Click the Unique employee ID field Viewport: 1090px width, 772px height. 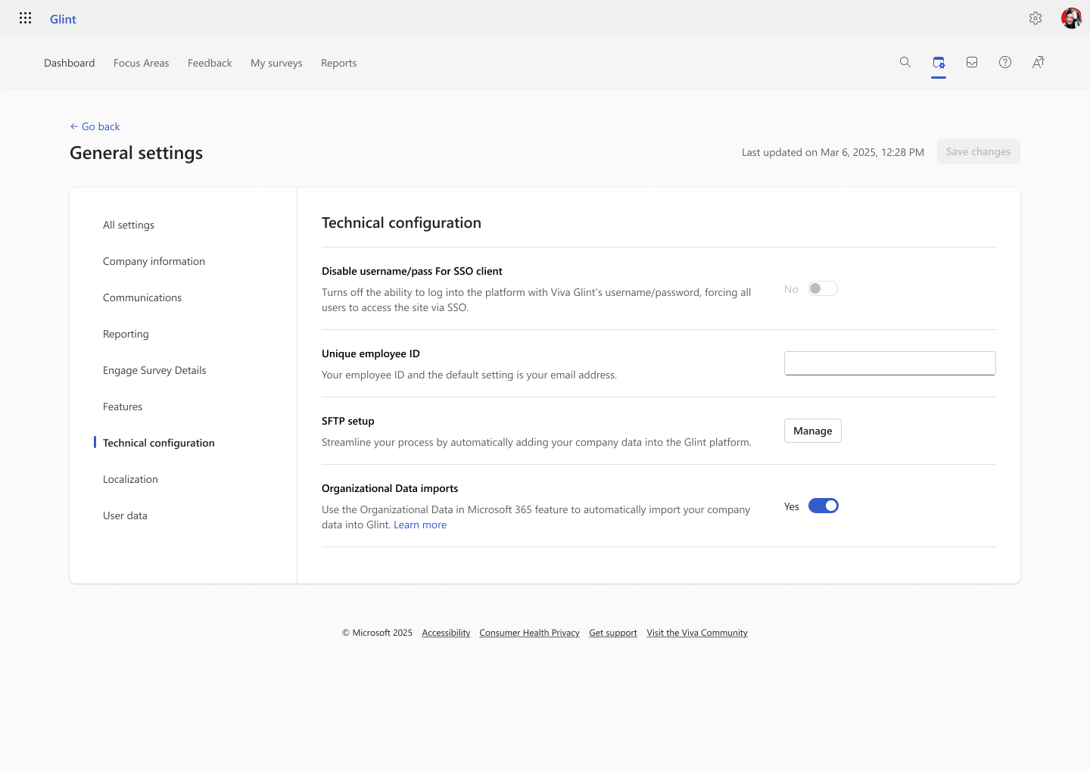[889, 363]
